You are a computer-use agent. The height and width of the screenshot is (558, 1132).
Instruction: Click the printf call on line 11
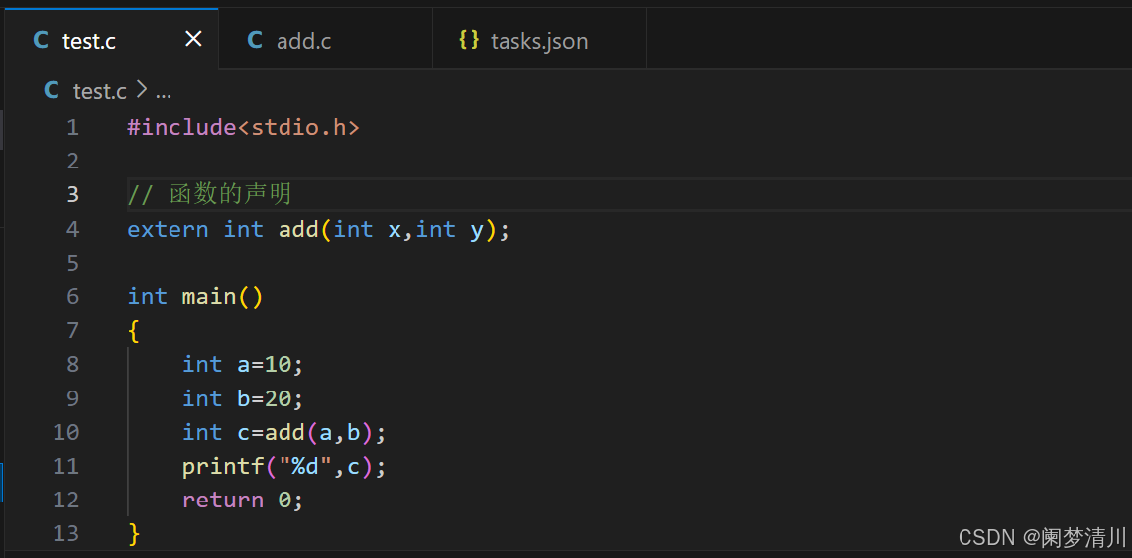point(284,467)
